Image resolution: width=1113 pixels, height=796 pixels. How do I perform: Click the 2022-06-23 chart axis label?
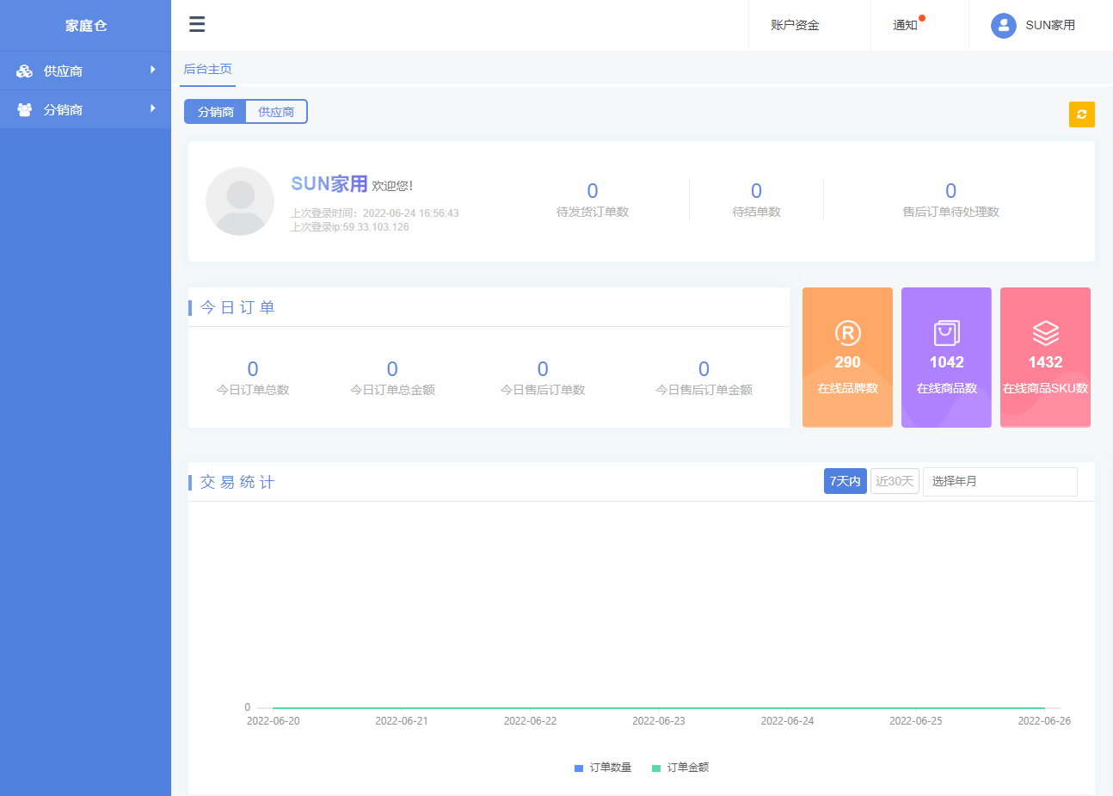click(x=659, y=721)
